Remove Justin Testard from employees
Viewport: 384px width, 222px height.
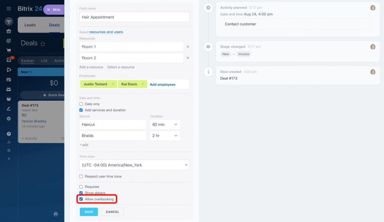pos(113,84)
